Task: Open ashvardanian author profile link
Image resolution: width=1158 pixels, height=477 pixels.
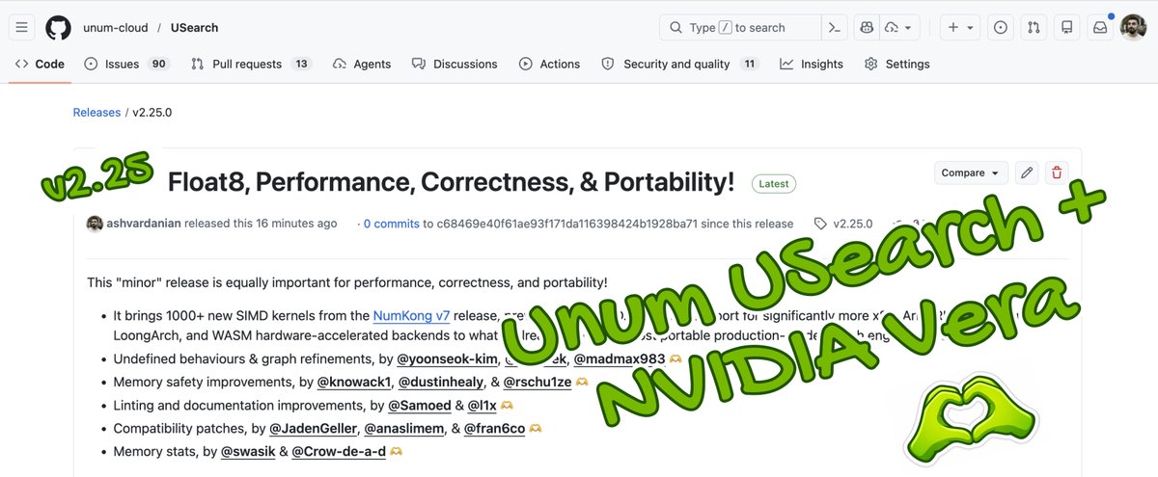Action: (143, 223)
